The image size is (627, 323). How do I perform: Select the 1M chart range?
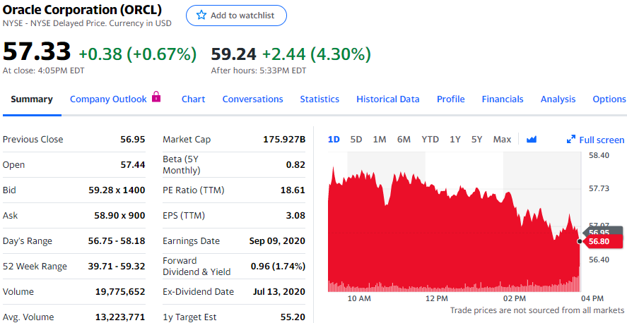click(379, 140)
